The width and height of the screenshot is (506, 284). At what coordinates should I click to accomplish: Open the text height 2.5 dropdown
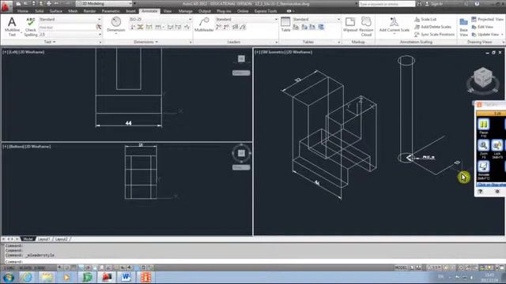pyautogui.click(x=70, y=34)
